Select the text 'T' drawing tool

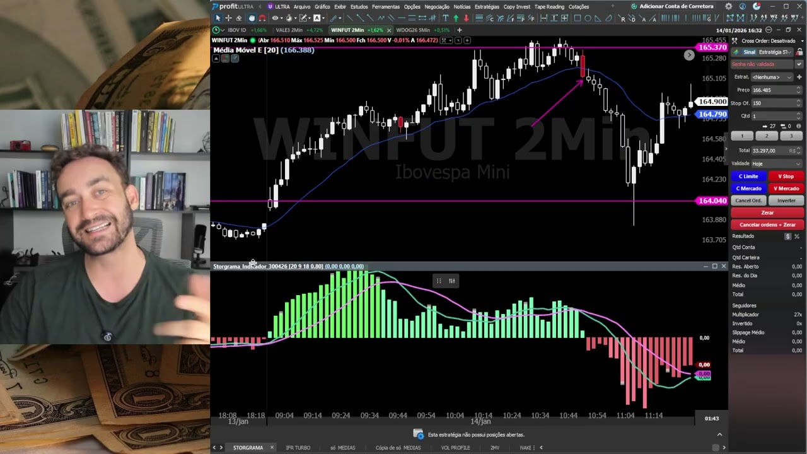pos(445,18)
